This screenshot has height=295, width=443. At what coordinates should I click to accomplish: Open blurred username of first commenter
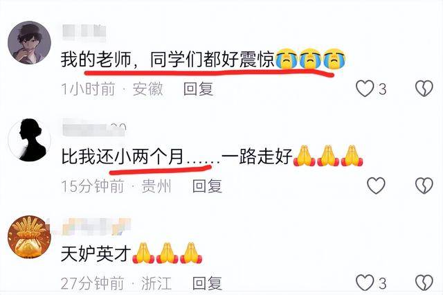pyautogui.click(x=84, y=33)
